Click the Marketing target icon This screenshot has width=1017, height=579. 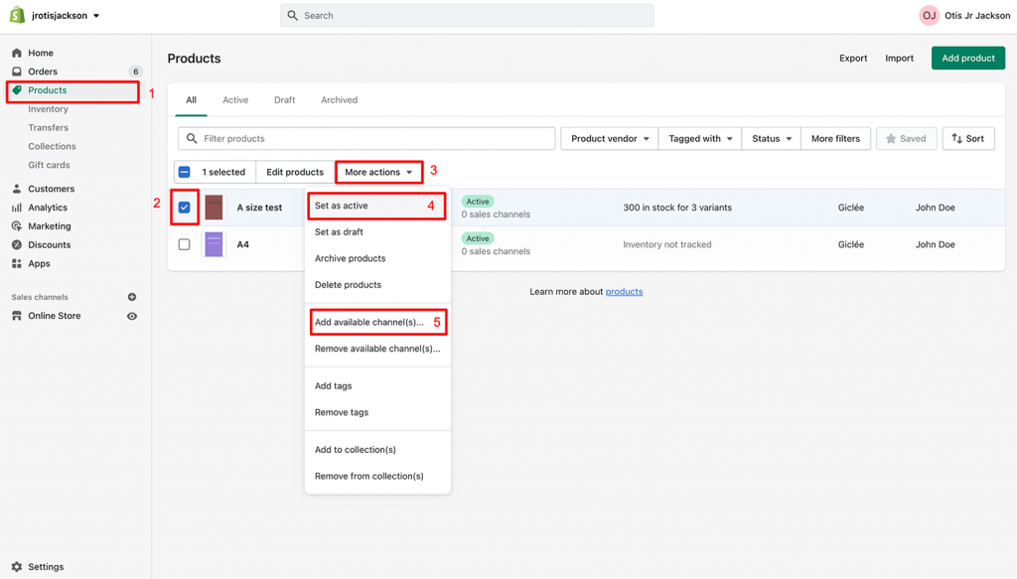click(17, 226)
